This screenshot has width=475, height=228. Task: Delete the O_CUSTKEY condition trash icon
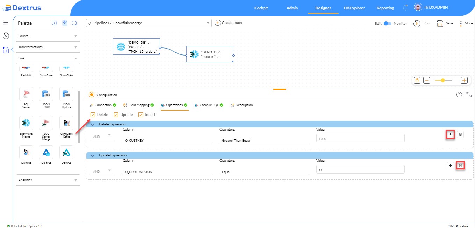460,134
